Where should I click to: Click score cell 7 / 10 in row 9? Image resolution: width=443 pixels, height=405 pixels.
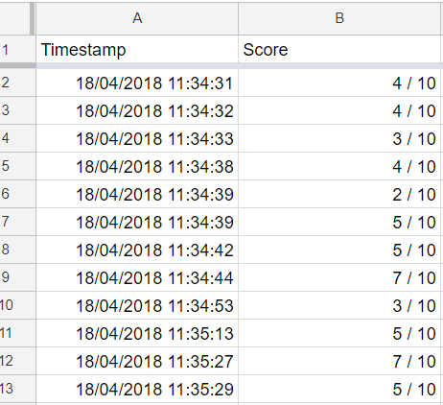(x=339, y=277)
